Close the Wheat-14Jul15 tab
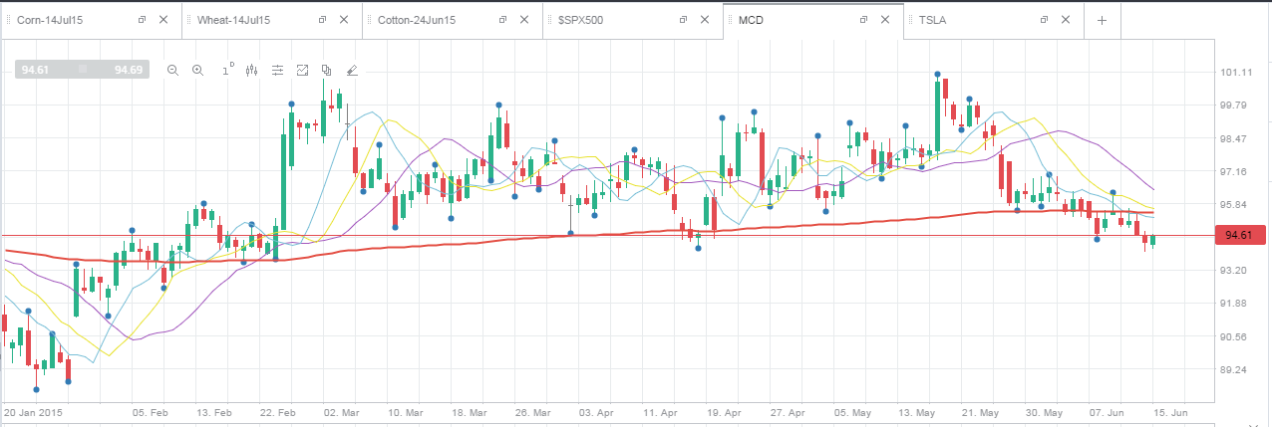Screen dimensions: 1272x427 click(346, 20)
